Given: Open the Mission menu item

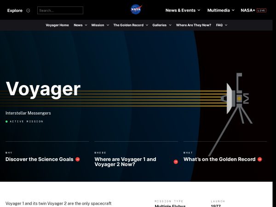Looking at the screenshot, I should 98,25.
